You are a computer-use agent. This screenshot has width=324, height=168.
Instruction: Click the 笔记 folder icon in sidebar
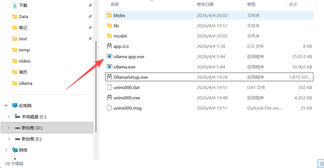15,28
